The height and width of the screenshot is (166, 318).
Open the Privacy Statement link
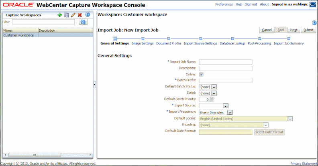point(304,164)
